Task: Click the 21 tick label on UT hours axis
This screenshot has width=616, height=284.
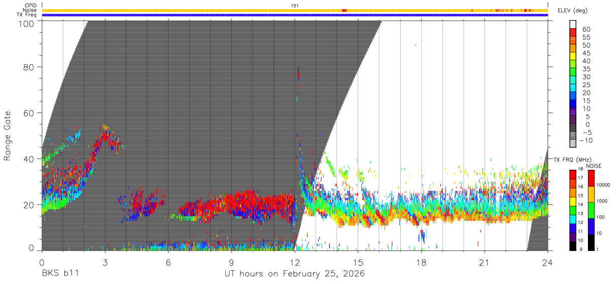Action: pos(485,262)
